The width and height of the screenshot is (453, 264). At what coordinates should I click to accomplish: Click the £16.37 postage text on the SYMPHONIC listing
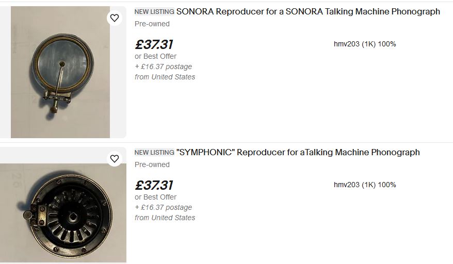pos(164,207)
